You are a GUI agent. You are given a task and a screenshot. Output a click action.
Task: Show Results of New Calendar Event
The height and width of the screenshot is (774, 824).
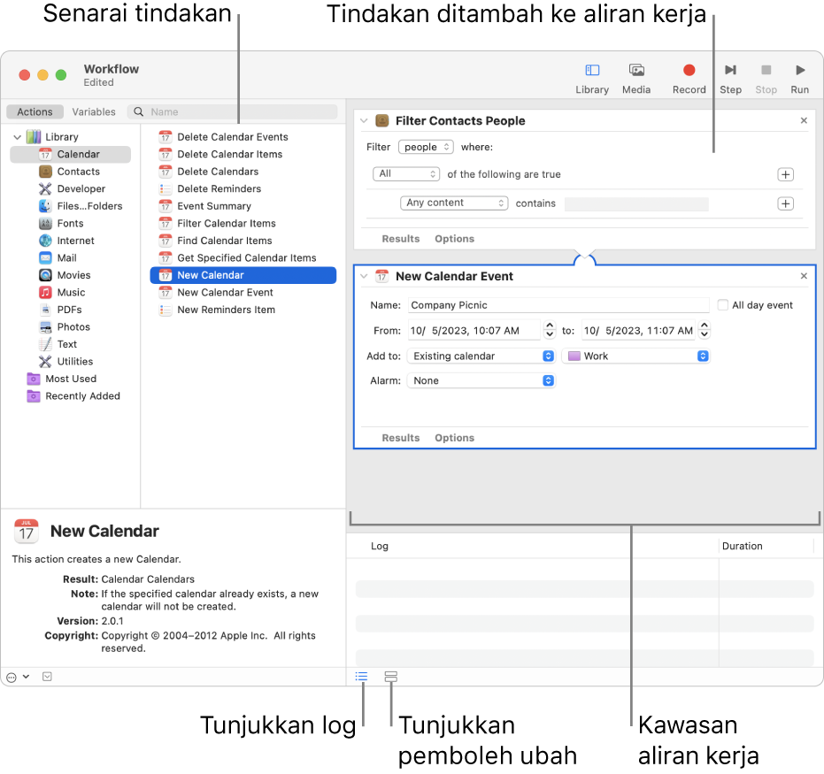(x=400, y=438)
